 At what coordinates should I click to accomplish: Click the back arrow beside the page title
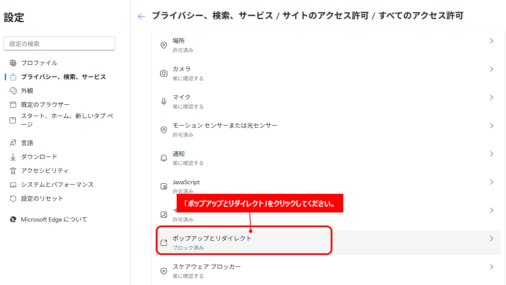[141, 17]
